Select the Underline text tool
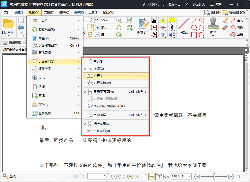Screen dimensions: 250x182 [x=163, y=35]
